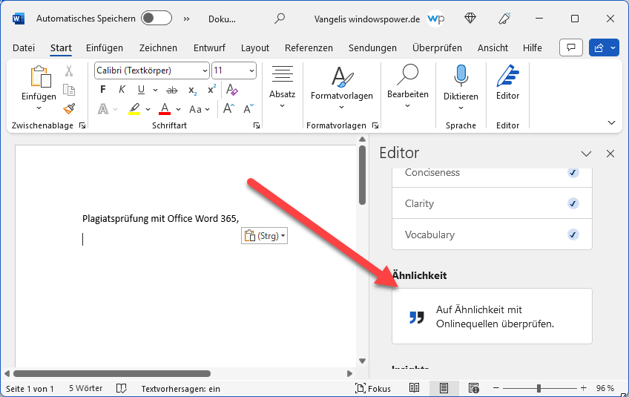This screenshot has height=397, width=629.
Task: Toggle the Vocabulary check mark
Action: [573, 234]
